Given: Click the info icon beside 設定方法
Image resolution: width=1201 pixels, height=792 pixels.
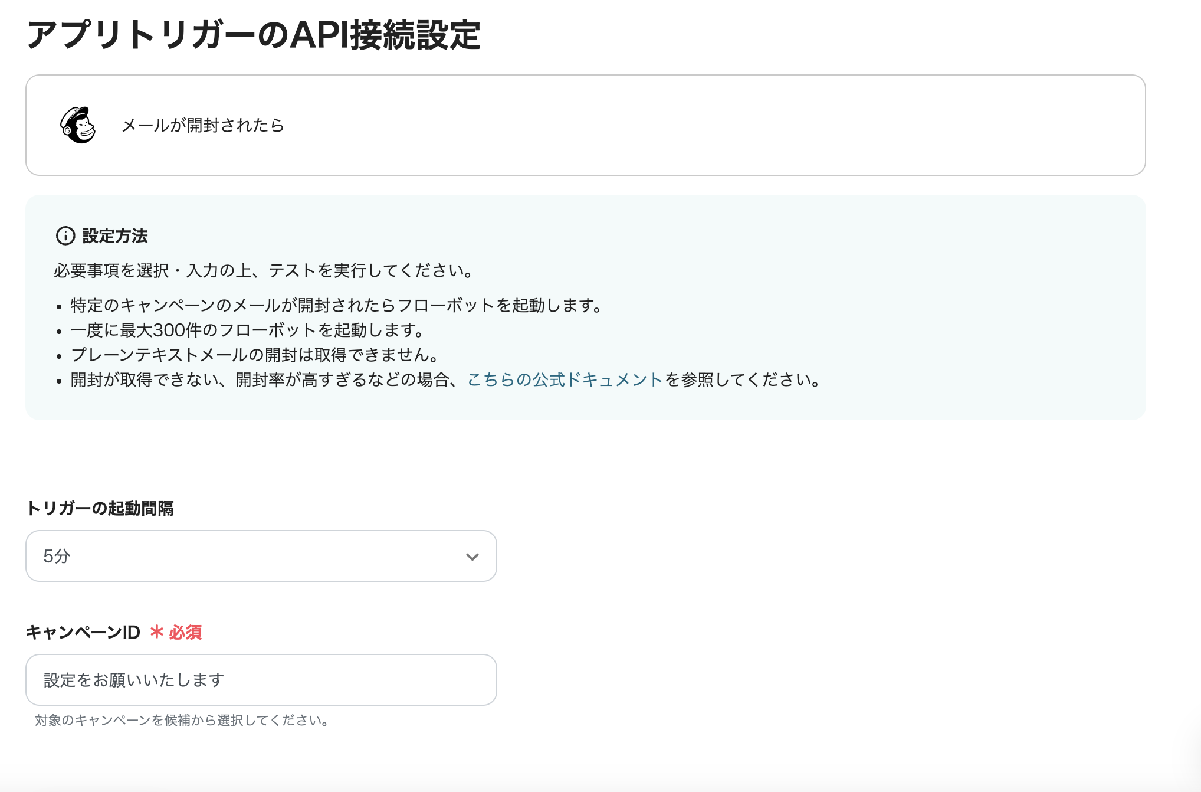Looking at the screenshot, I should click(x=65, y=235).
